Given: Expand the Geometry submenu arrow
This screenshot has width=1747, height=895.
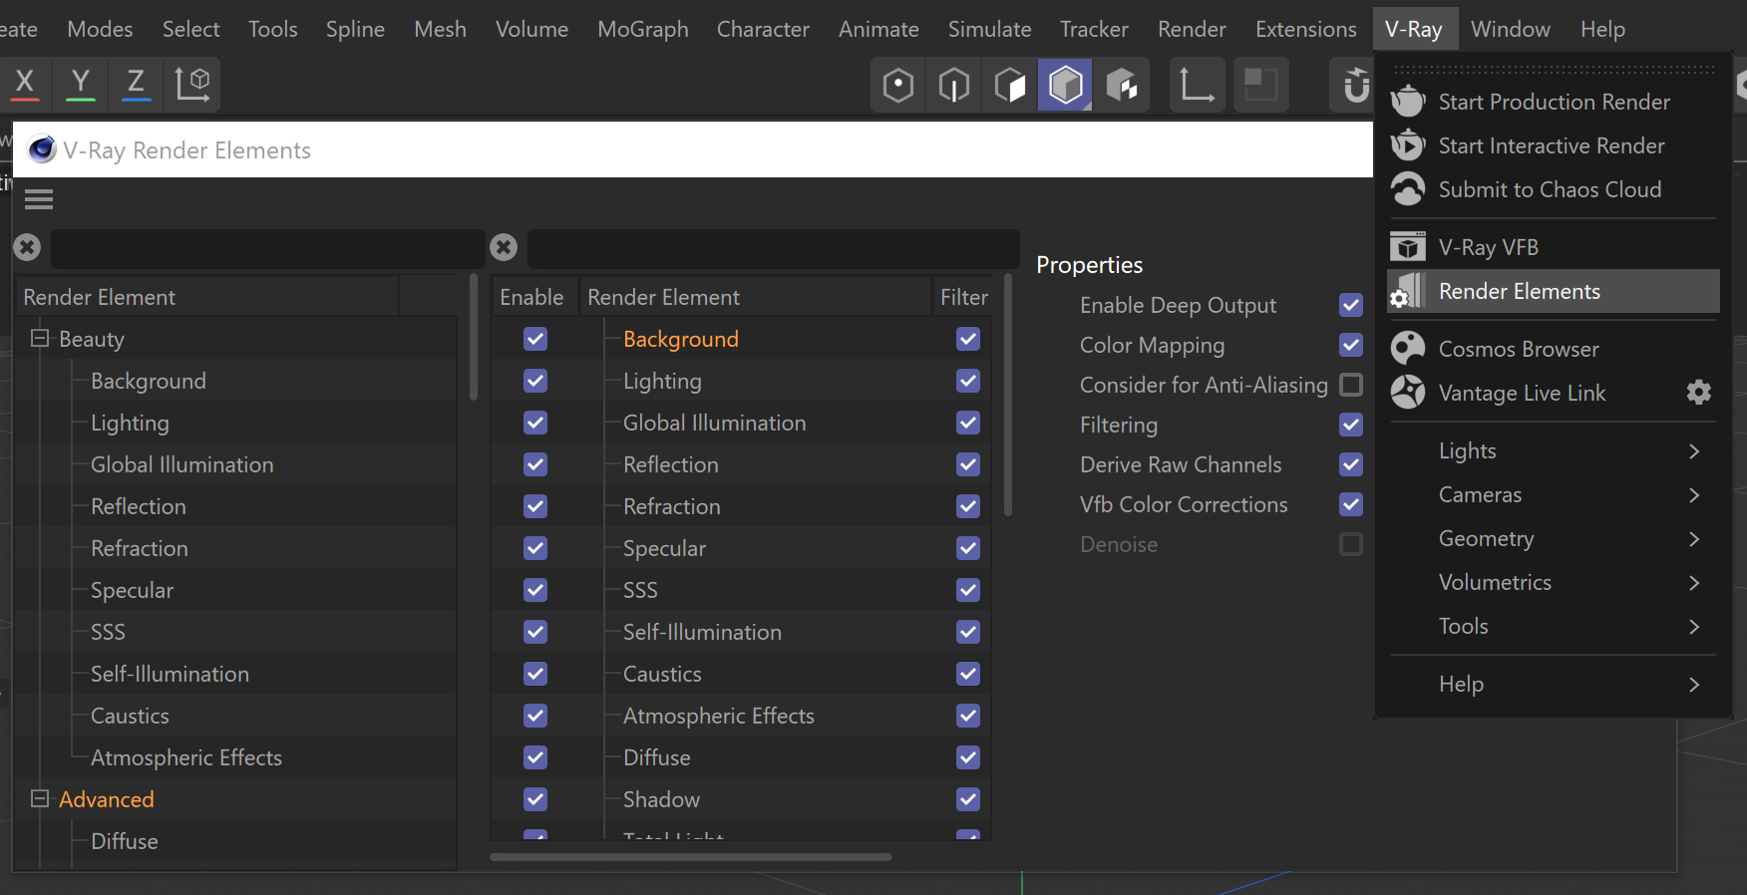Looking at the screenshot, I should pyautogui.click(x=1694, y=539).
